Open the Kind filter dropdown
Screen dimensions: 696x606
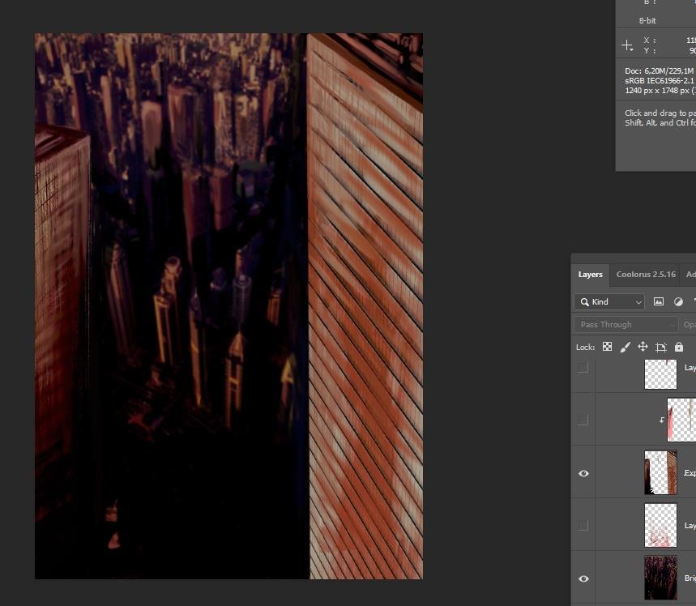609,301
